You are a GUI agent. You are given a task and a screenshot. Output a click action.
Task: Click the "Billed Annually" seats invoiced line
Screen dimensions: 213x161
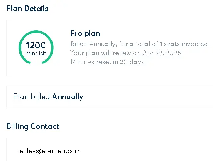[139, 44]
